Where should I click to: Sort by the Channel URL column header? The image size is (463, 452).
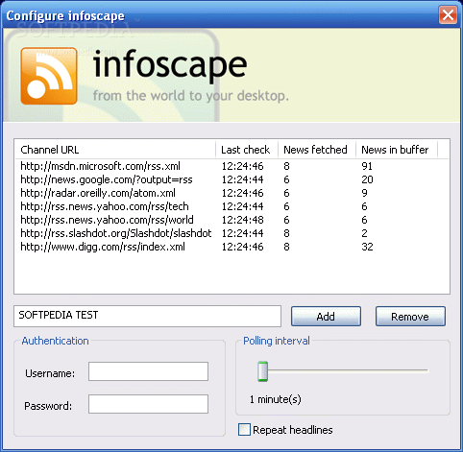(114, 150)
